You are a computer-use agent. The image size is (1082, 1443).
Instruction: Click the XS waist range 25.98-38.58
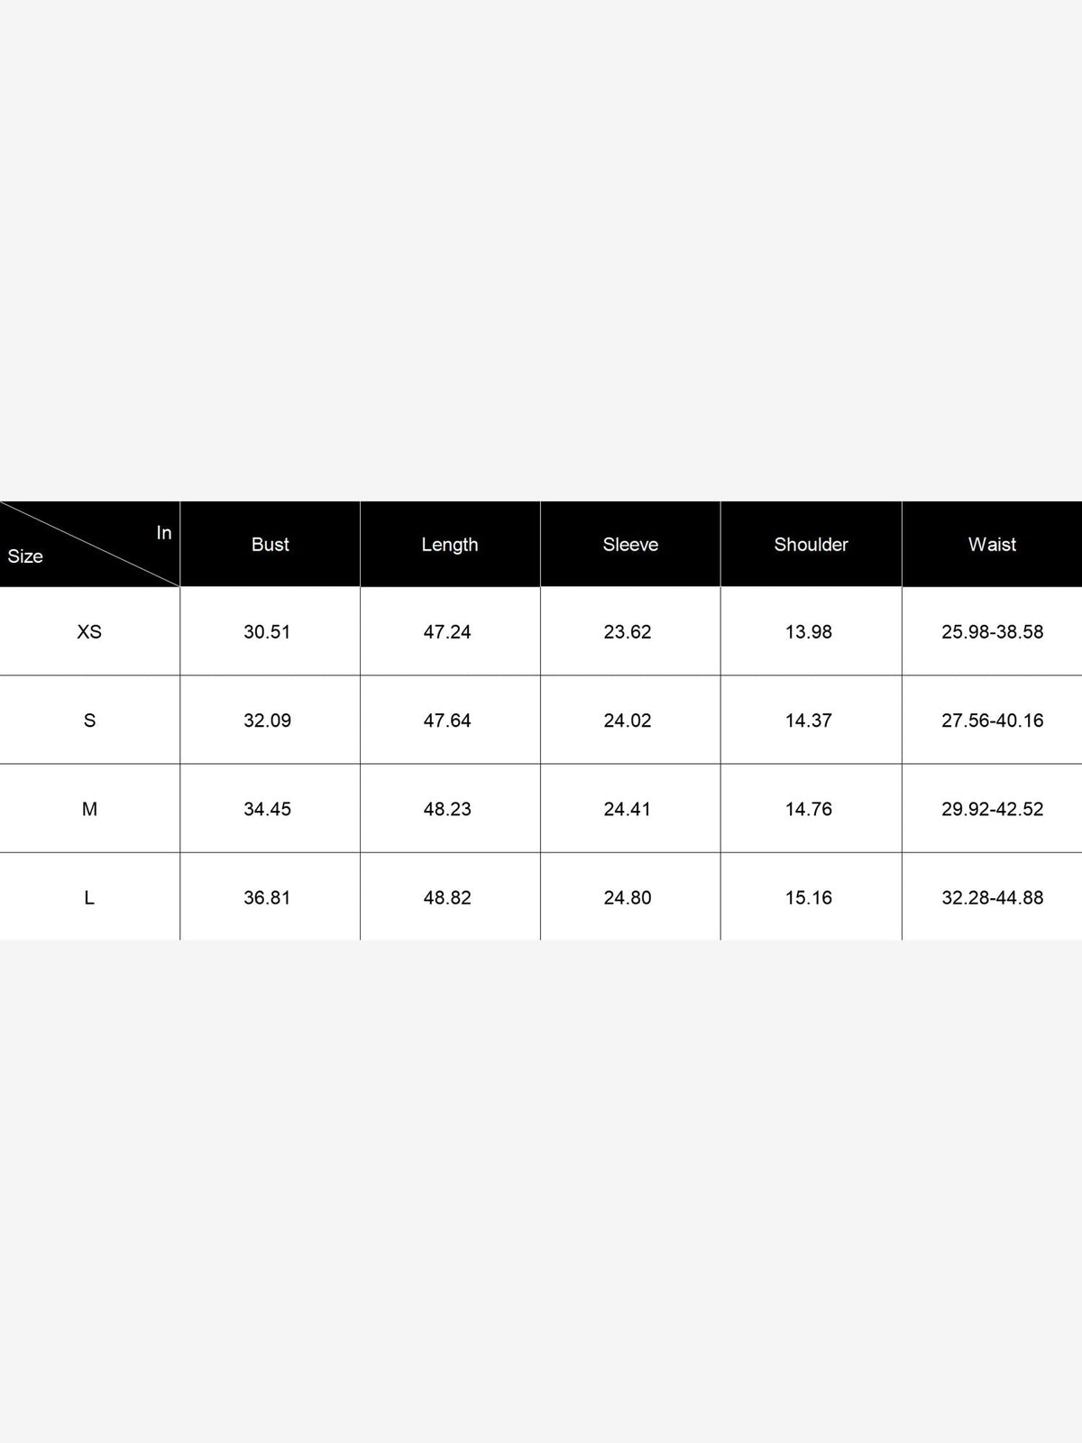993,631
